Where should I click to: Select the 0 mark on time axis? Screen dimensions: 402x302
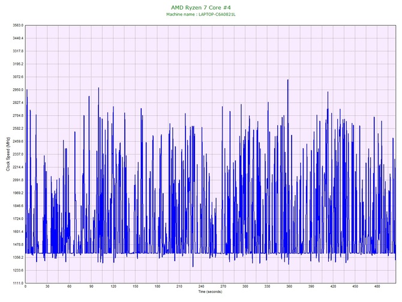pos(25,286)
